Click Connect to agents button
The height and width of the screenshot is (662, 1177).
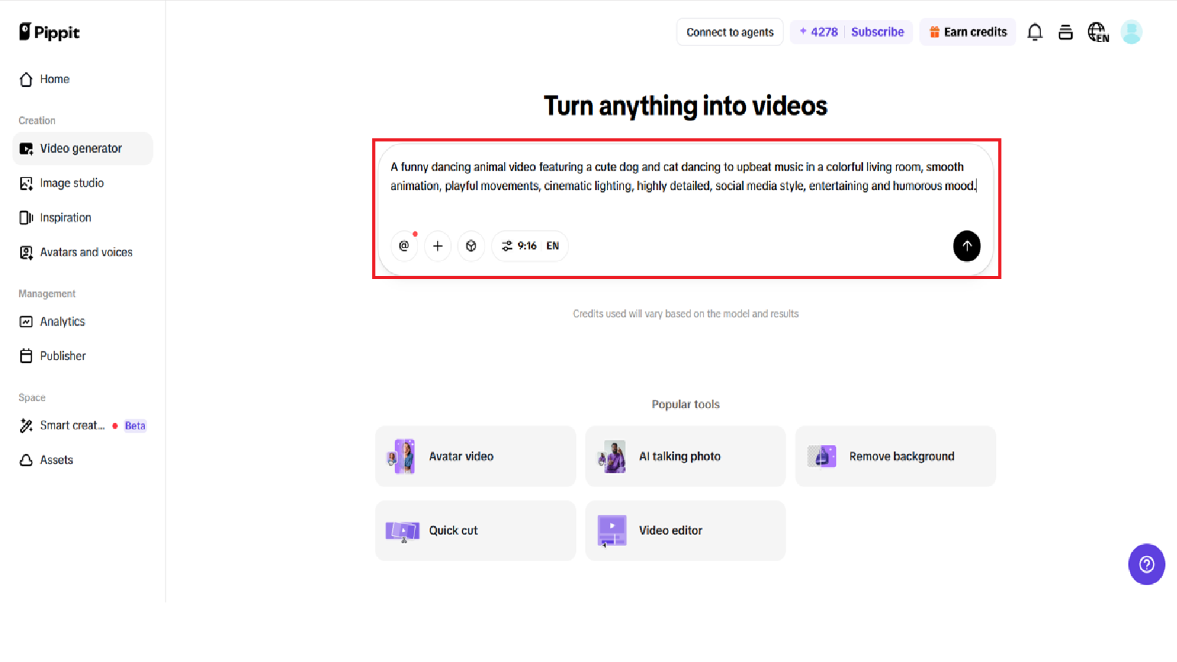pos(730,32)
